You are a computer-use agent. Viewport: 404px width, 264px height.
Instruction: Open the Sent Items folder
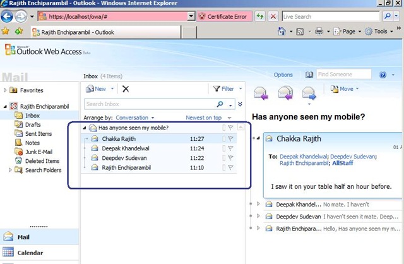point(39,133)
